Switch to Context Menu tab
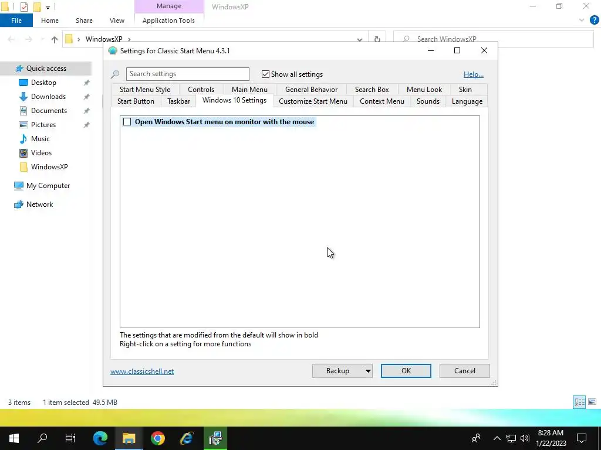 (381, 101)
